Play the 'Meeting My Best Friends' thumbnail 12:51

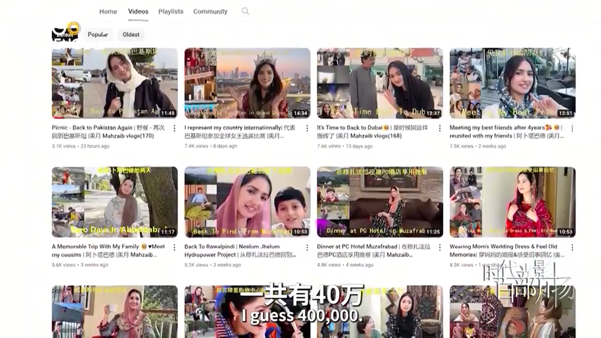pyautogui.click(x=512, y=83)
